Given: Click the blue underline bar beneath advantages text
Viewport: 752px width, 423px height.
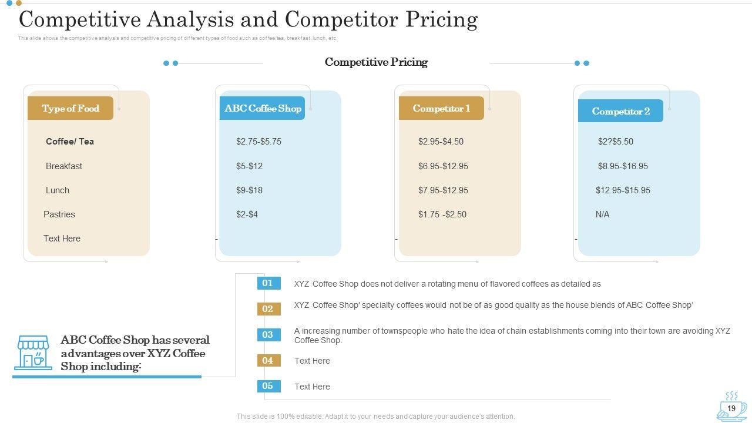Looking at the screenshot, I should coord(107,377).
